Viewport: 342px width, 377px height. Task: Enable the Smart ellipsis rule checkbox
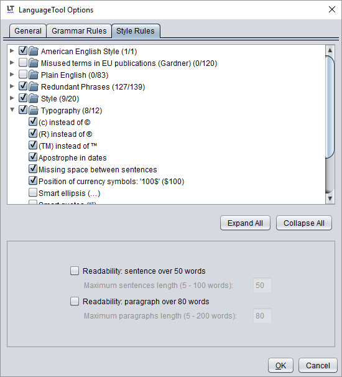click(x=33, y=193)
